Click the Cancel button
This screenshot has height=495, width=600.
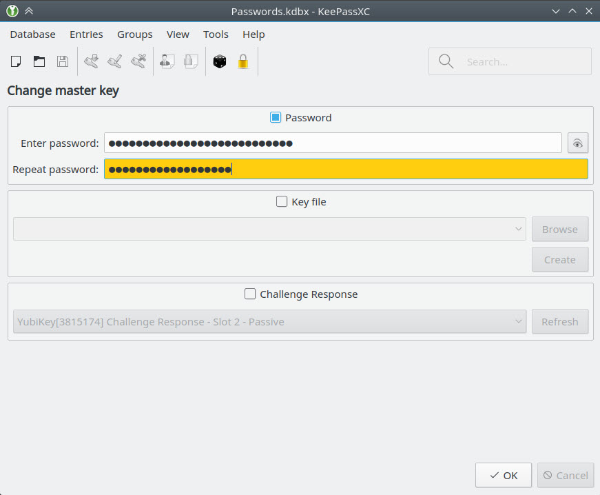coord(566,475)
